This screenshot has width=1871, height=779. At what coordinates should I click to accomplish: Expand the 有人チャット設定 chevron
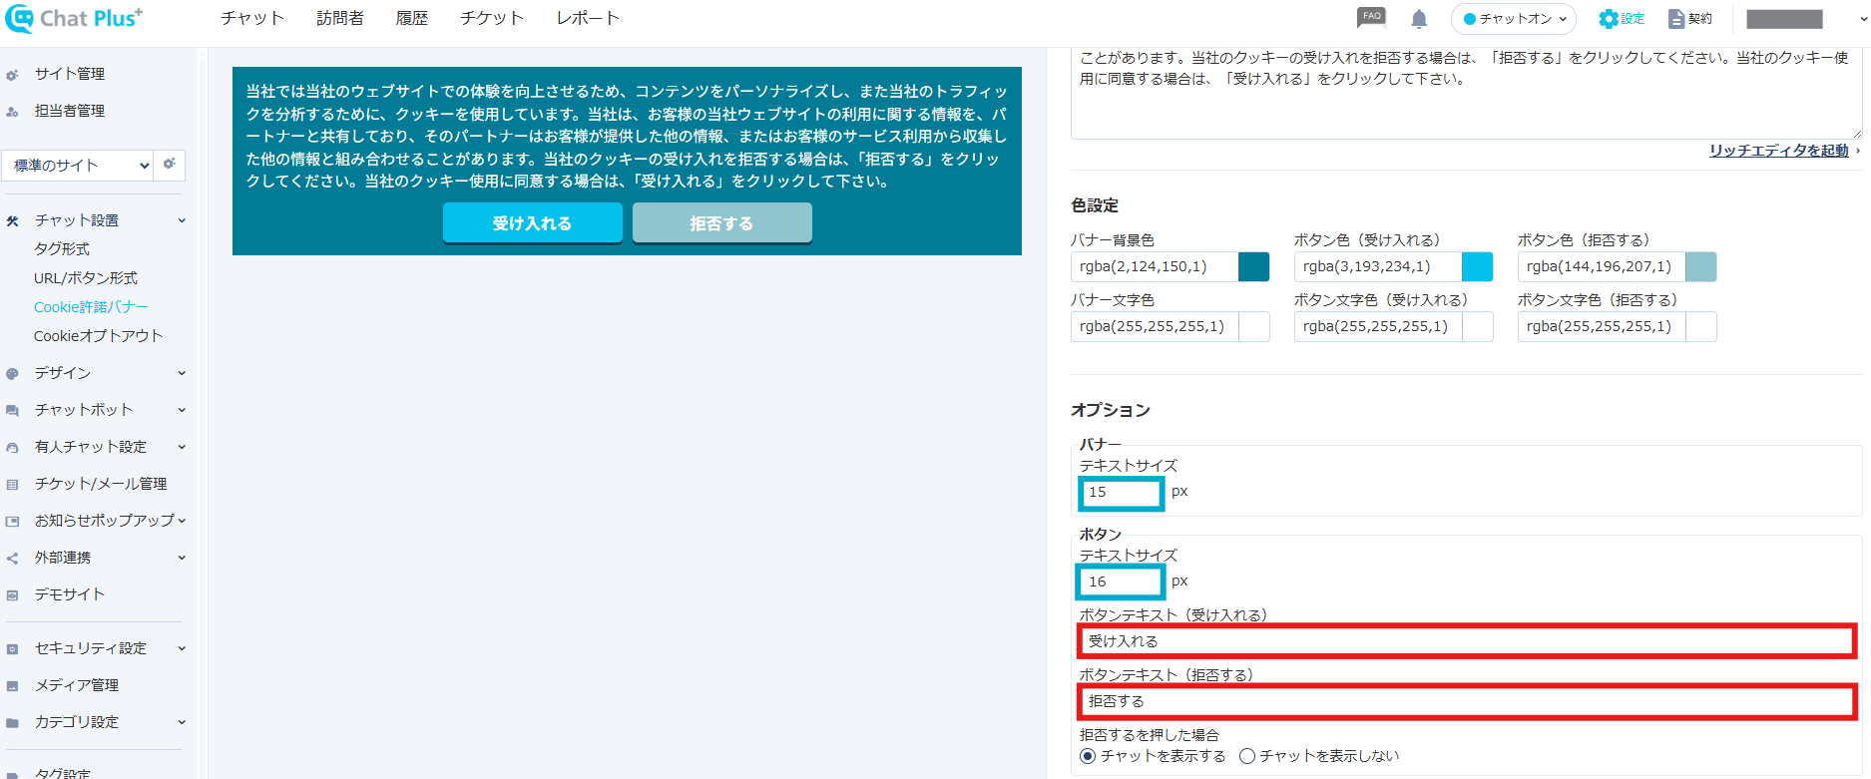[x=182, y=447]
